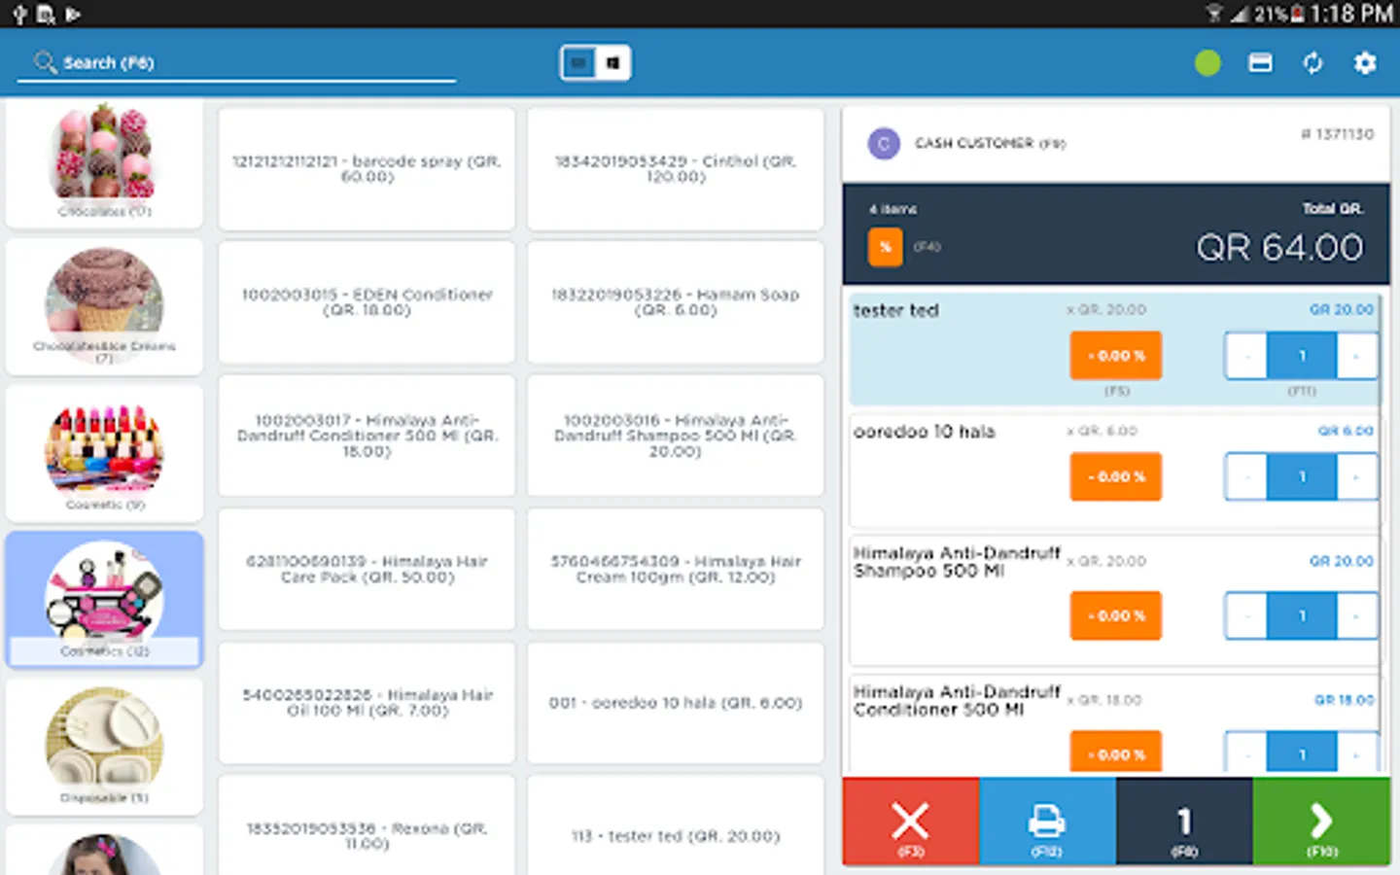Increase quantity of Anti-Dandruff Conditioner cart row

click(1356, 753)
